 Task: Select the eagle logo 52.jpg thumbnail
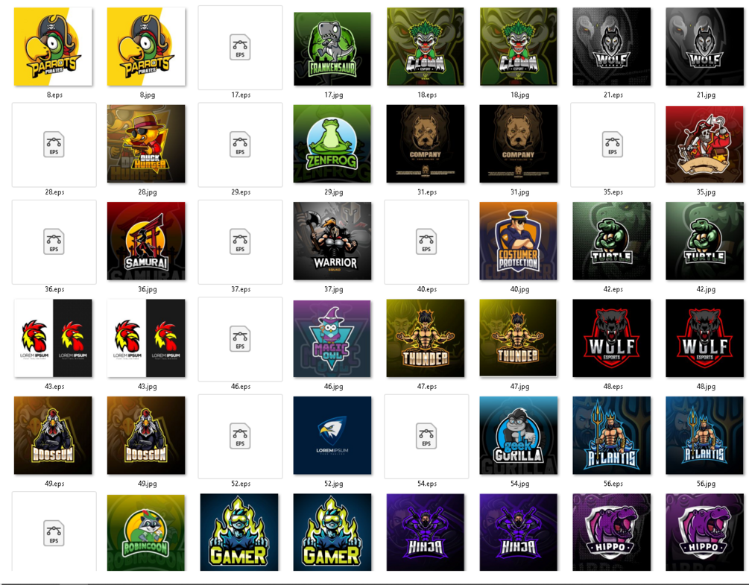[x=332, y=435]
